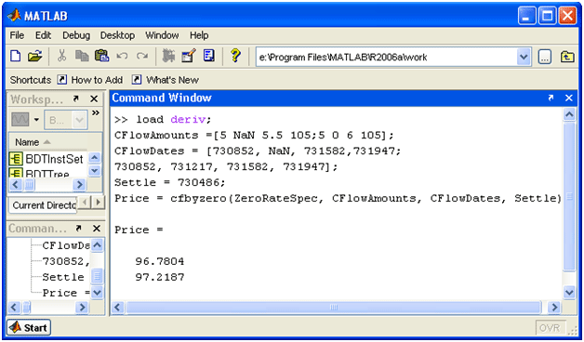
Task: Close the Command History panel
Action: click(x=97, y=228)
